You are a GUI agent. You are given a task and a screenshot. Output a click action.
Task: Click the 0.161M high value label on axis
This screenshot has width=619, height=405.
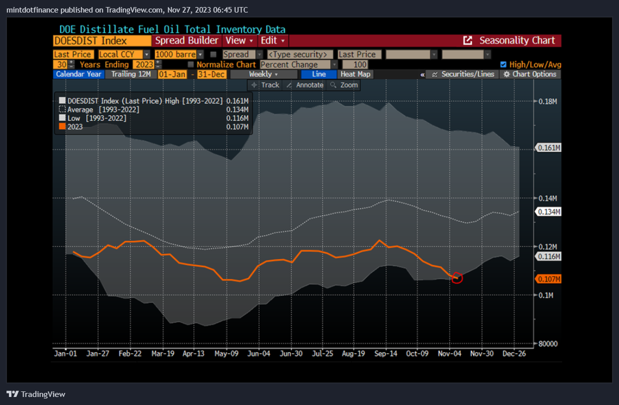(x=548, y=148)
